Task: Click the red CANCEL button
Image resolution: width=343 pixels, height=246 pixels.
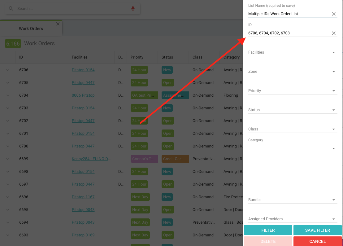Action: (x=317, y=241)
